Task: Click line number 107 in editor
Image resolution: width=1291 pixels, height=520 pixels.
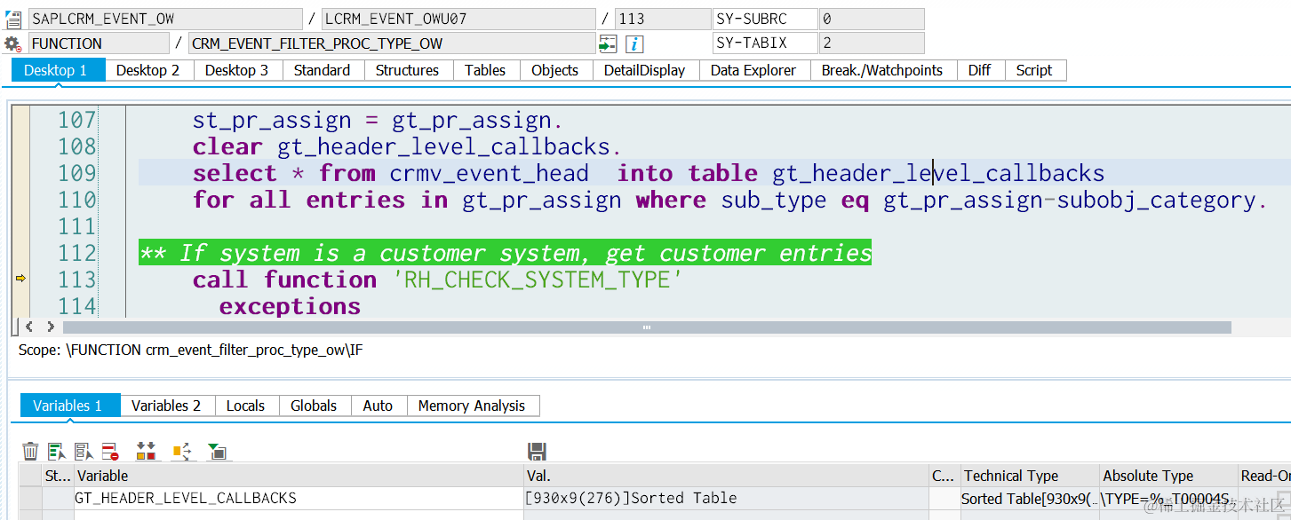Action: [x=76, y=120]
